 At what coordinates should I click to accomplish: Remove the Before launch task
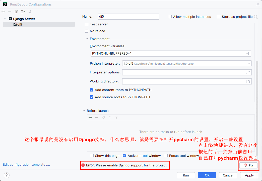97,118
